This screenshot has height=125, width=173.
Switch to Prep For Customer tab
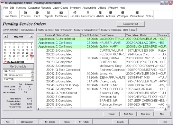click(63, 30)
